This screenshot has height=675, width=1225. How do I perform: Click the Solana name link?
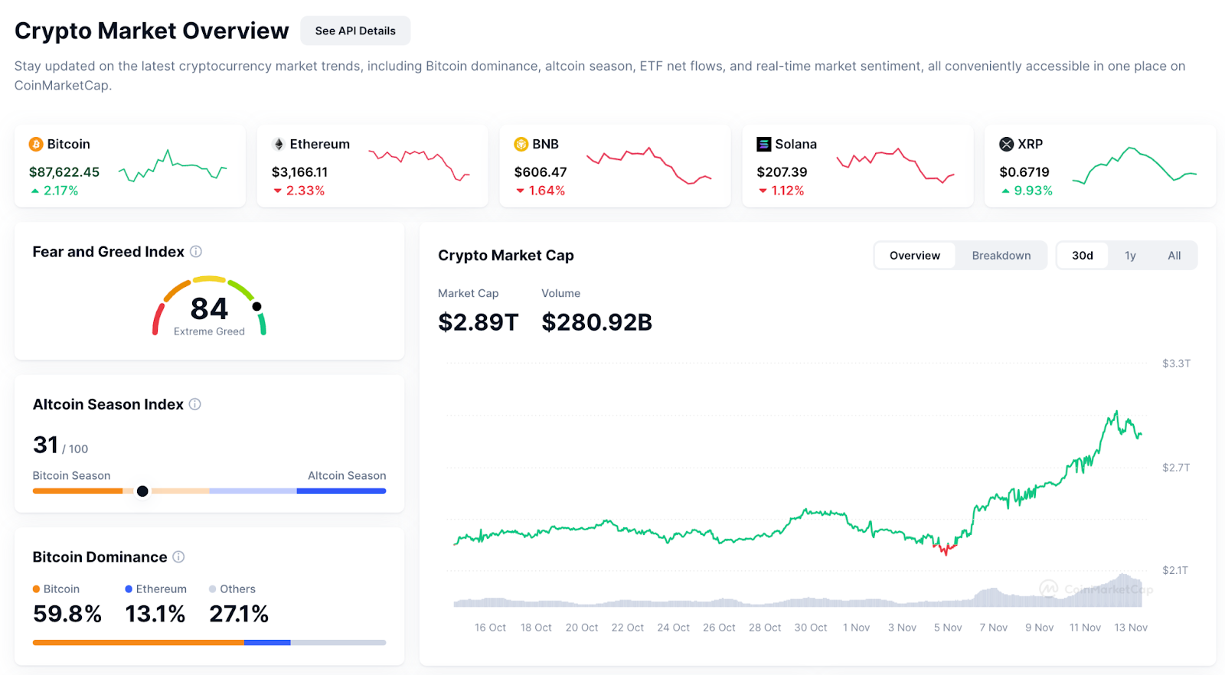coord(796,144)
